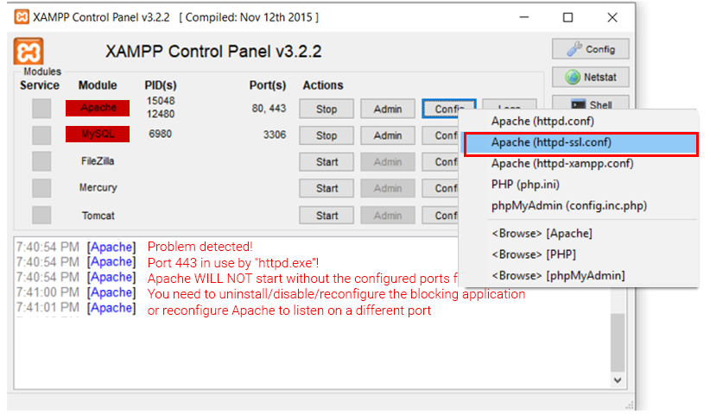Toggle the Tomcat service checkbox
The width and height of the screenshot is (710, 414).
(41, 215)
